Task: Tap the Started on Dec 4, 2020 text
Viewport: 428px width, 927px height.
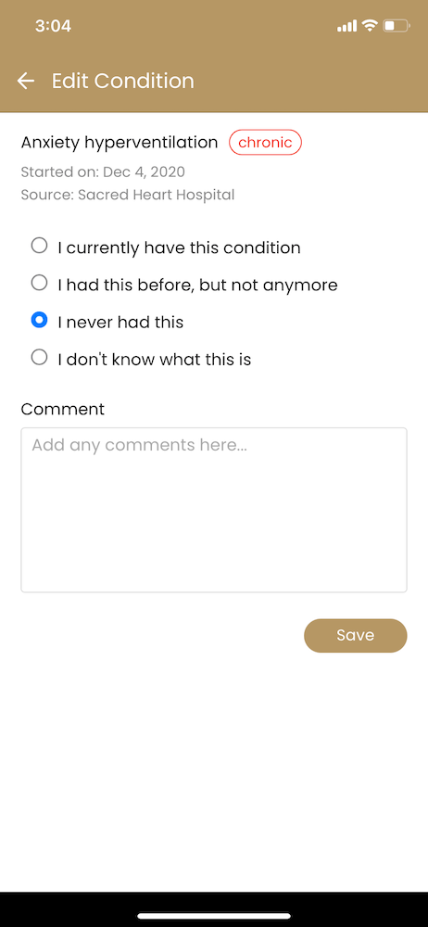Action: pyautogui.click(x=103, y=172)
